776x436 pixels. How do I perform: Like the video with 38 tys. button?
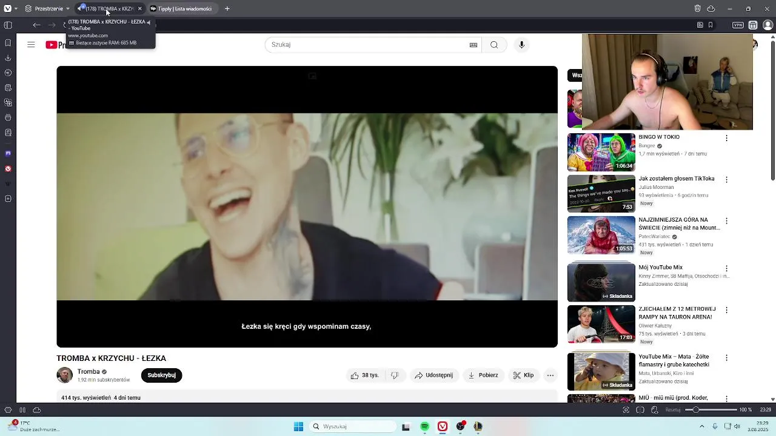pos(364,375)
